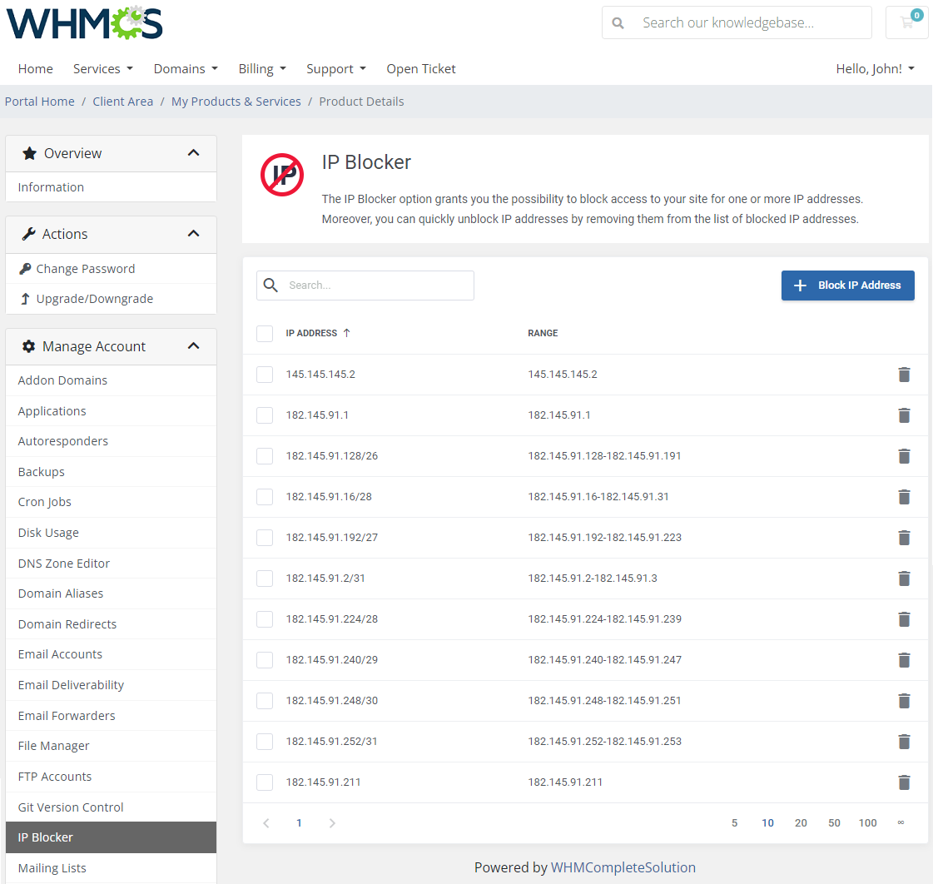Tick the 182.145.91.224/28 checkbox

[x=265, y=619]
